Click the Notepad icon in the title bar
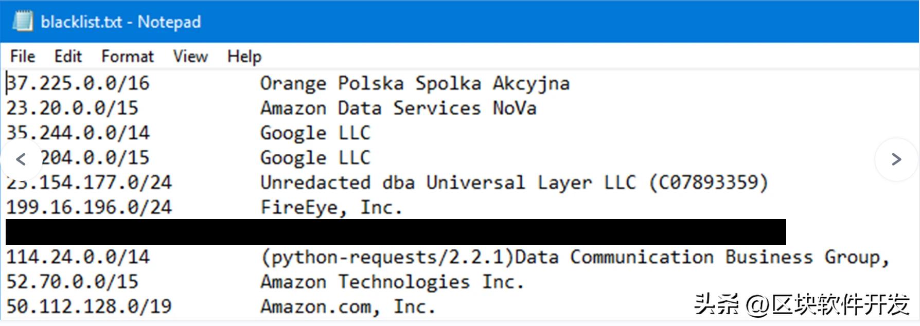This screenshot has width=920, height=326. 22,22
